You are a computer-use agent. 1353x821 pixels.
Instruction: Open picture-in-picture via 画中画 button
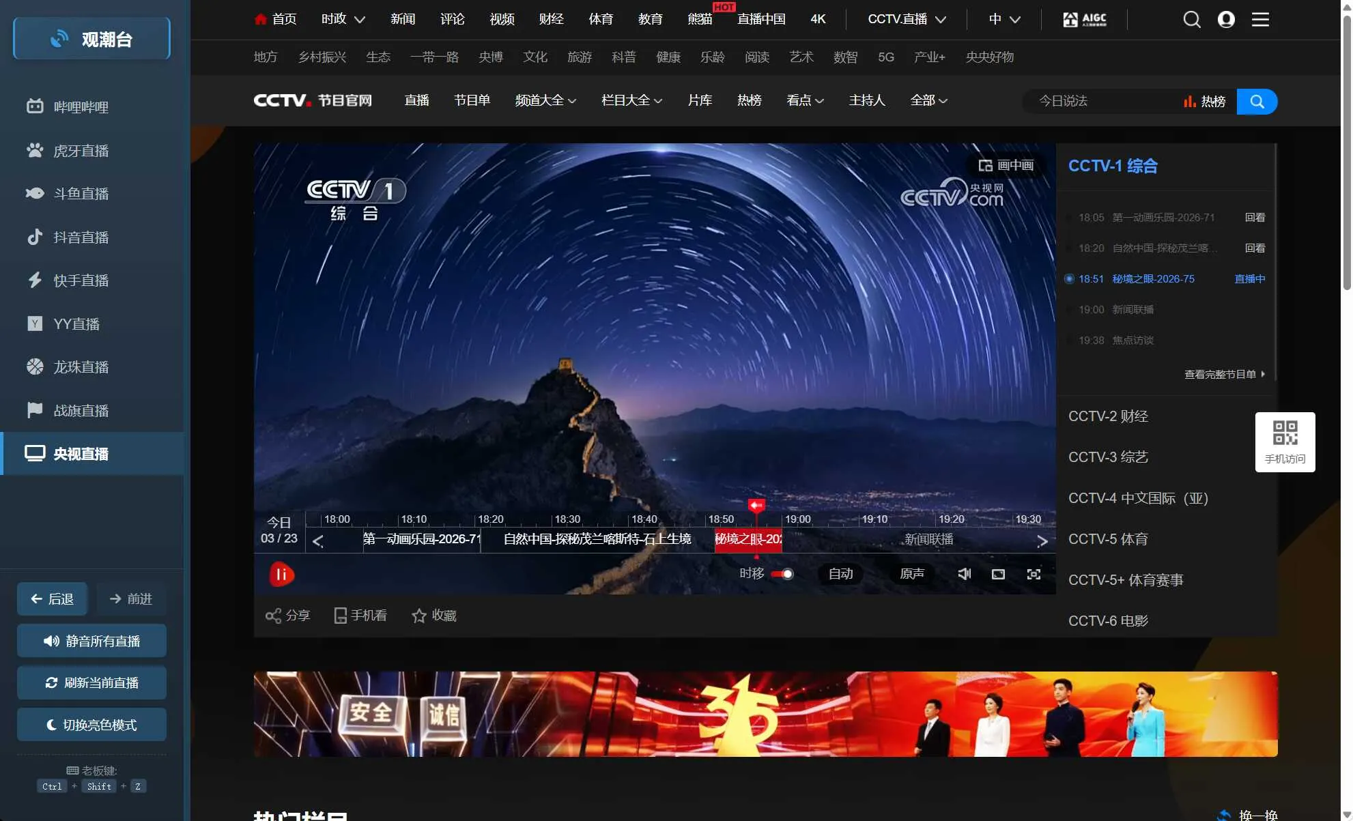pyautogui.click(x=1006, y=165)
